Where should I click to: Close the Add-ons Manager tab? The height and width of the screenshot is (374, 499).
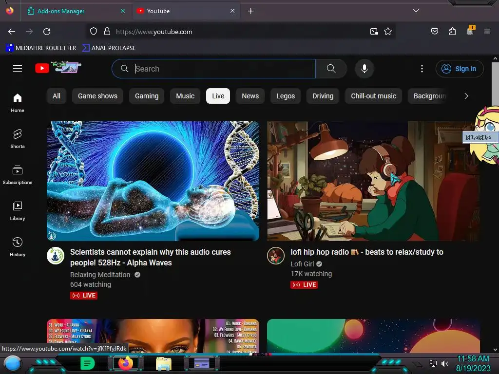click(x=123, y=11)
